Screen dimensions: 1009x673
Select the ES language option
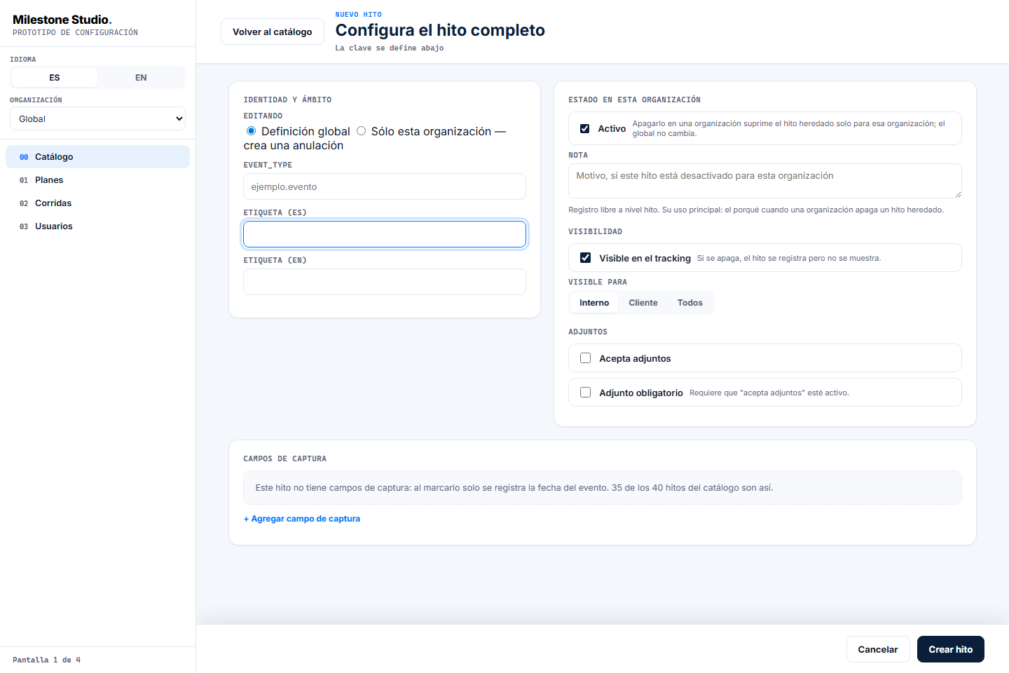click(x=55, y=78)
